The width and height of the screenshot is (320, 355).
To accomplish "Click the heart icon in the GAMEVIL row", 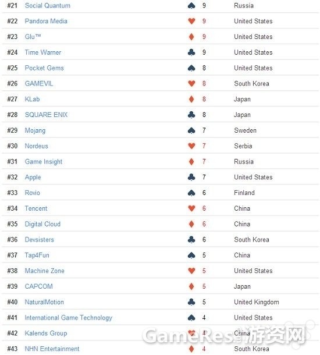I will click(191, 84).
